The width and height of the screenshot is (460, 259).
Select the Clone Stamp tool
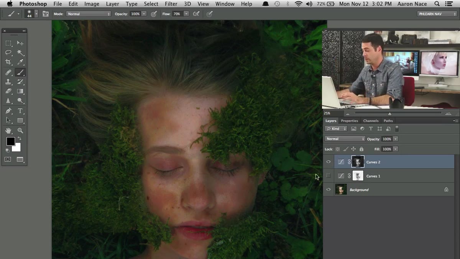tap(8, 82)
